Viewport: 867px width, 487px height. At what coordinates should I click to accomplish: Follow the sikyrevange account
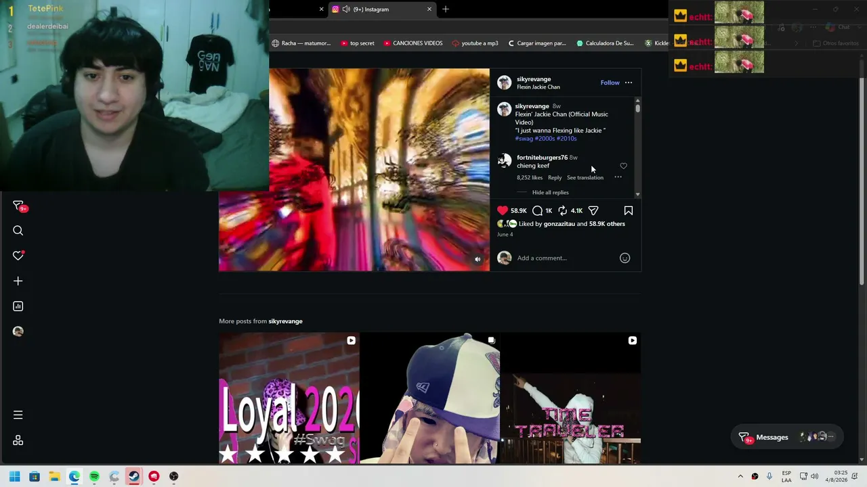pos(610,83)
